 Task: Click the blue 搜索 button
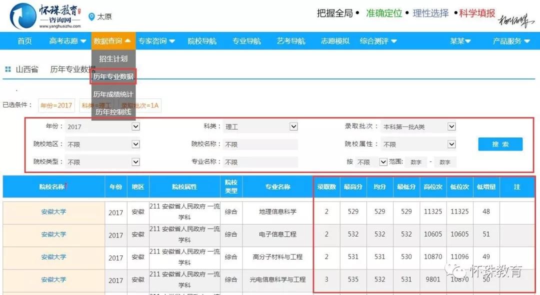[x=500, y=144]
